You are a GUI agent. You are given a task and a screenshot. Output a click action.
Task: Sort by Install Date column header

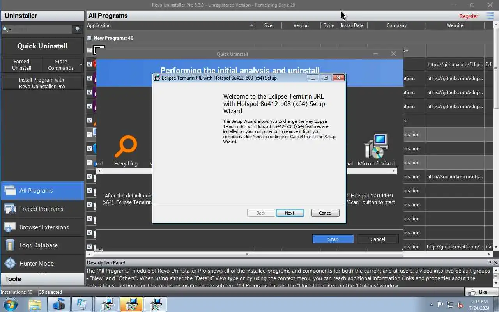click(x=352, y=25)
